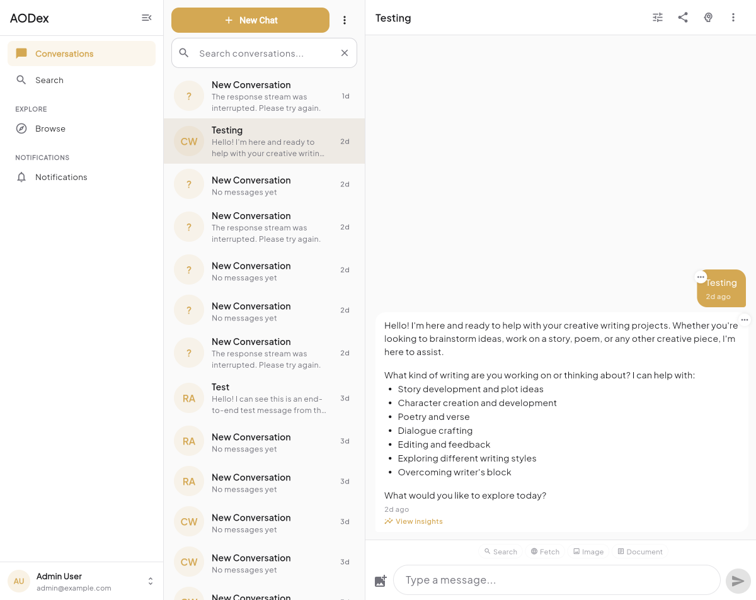
Task: Toggle the Fetch tool on
Action: pyautogui.click(x=545, y=552)
